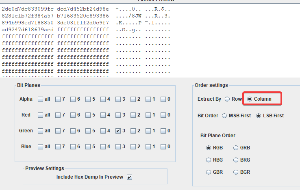Screen dimensions: 300x190
Task: Select Extract By Column option
Action: coord(250,99)
